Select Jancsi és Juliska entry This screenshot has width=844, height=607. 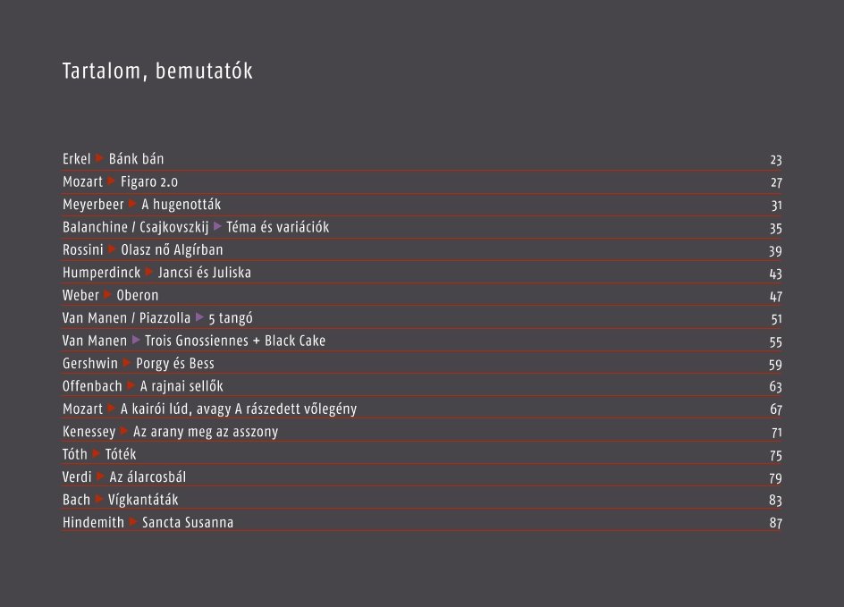[205, 273]
